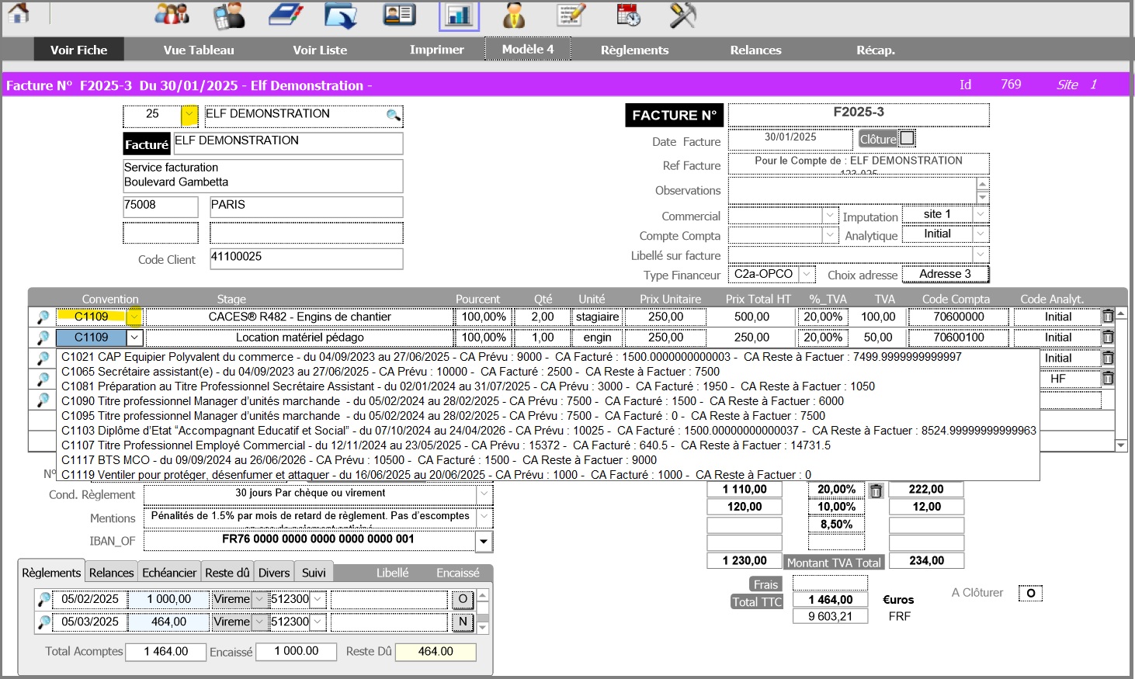Image resolution: width=1135 pixels, height=679 pixels.
Task: Open the Règlements menu item
Action: tap(634, 50)
